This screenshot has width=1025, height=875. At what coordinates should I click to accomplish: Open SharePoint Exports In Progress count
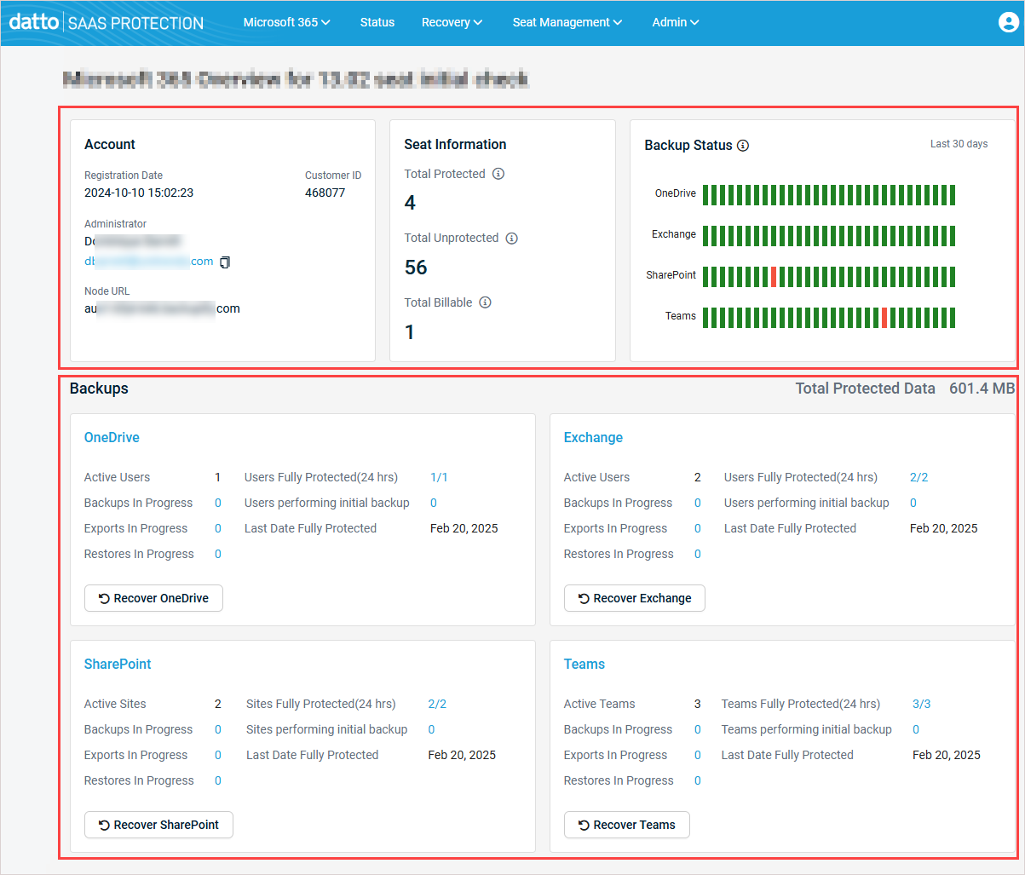(x=218, y=755)
